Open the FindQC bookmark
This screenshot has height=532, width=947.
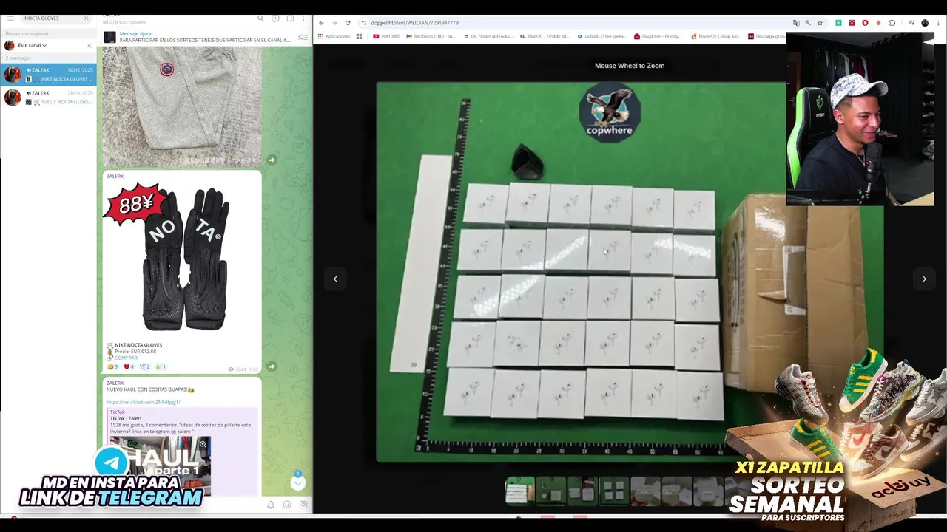pyautogui.click(x=544, y=36)
